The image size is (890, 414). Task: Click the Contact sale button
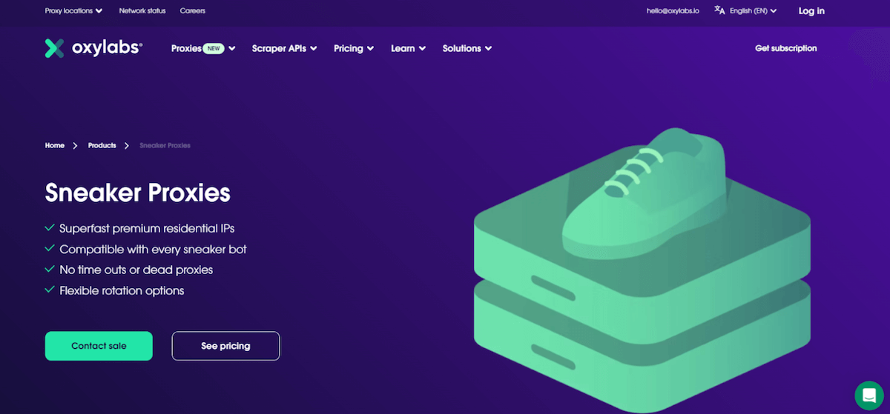click(99, 346)
